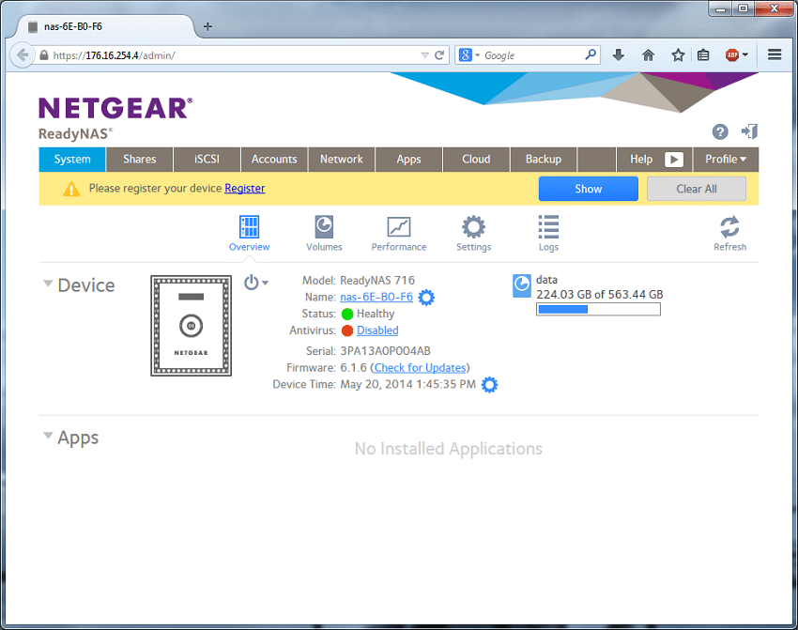Viewport: 798px width, 630px height.
Task: Click the red Antivirus status indicator
Action: click(347, 330)
